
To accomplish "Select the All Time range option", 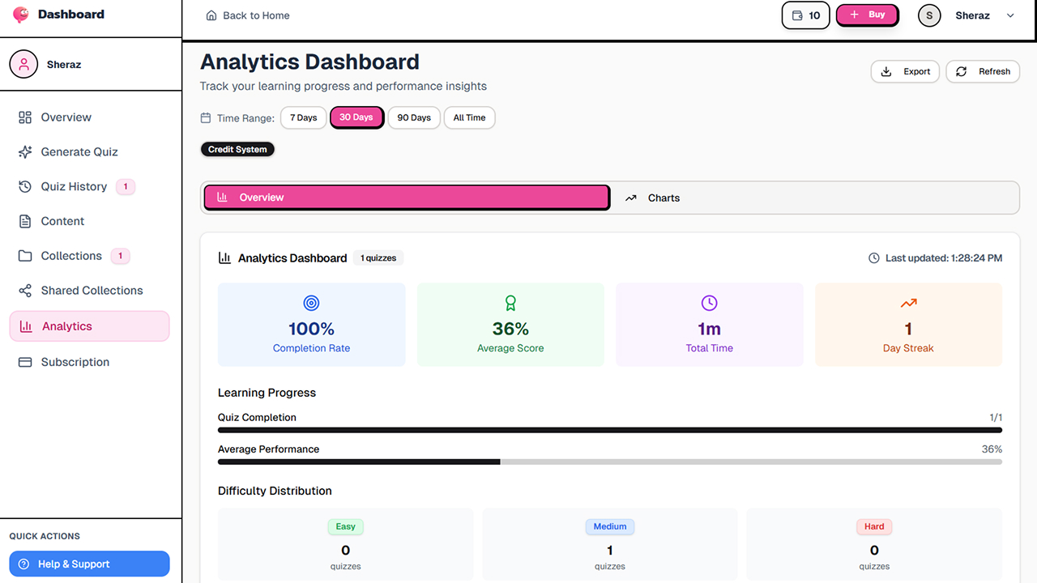I will (469, 117).
